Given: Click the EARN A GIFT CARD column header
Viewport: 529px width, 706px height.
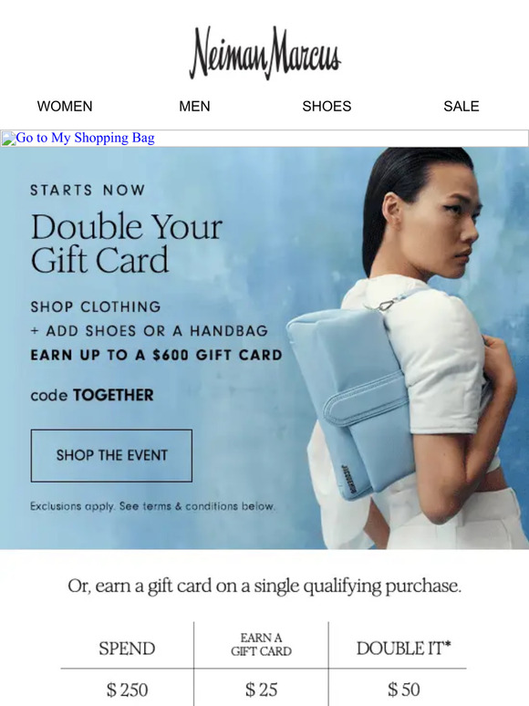Looking at the screenshot, I should coord(261,644).
